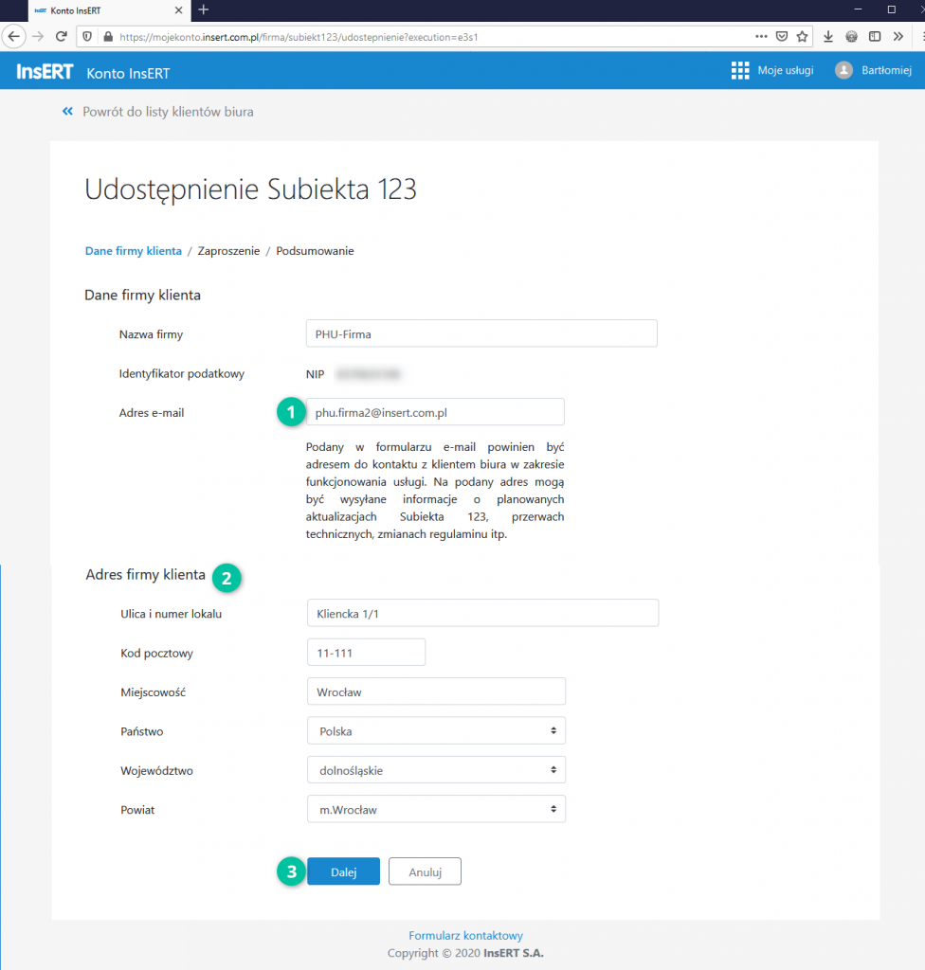Click the Dalej button
This screenshot has width=925, height=970.
(343, 871)
